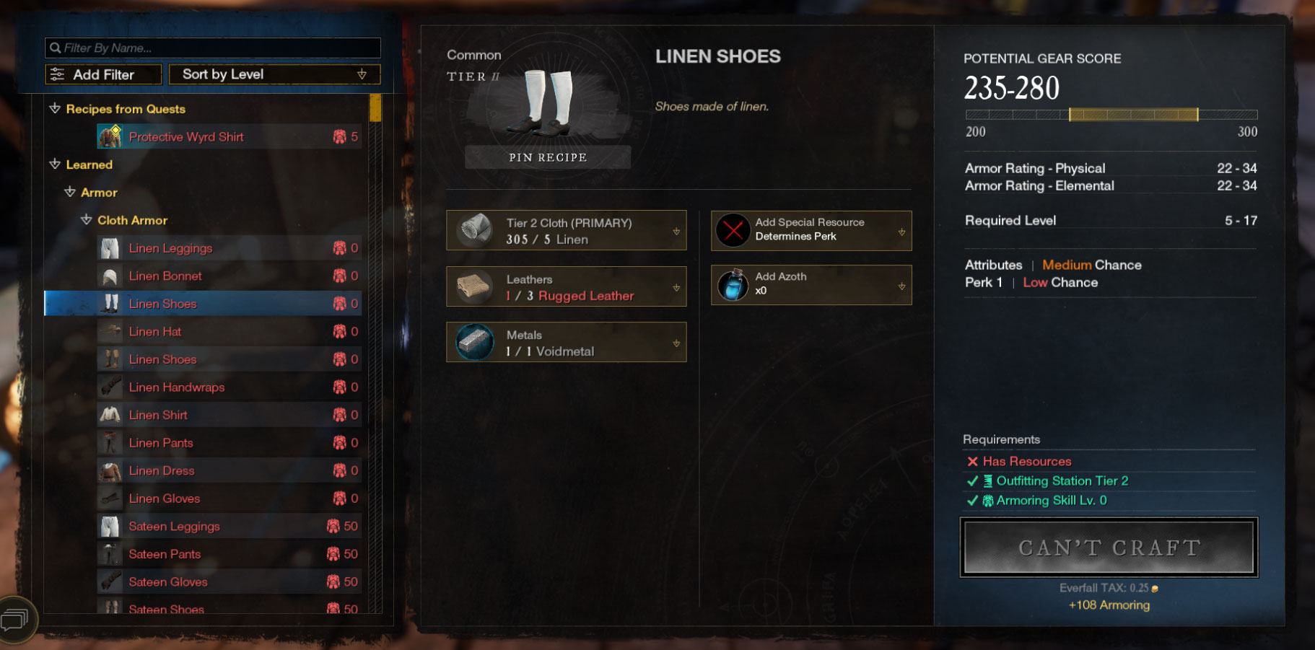Open the Sort by Level dropdown
This screenshot has width=1315, height=650.
(x=274, y=74)
